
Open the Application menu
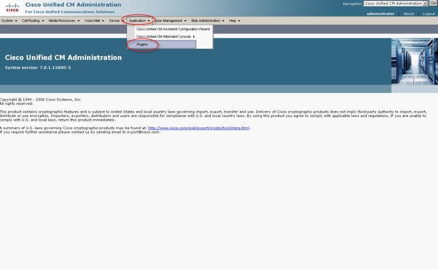(x=139, y=21)
